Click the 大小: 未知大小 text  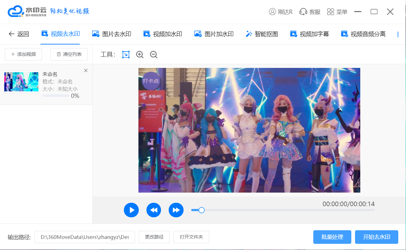tap(60, 89)
